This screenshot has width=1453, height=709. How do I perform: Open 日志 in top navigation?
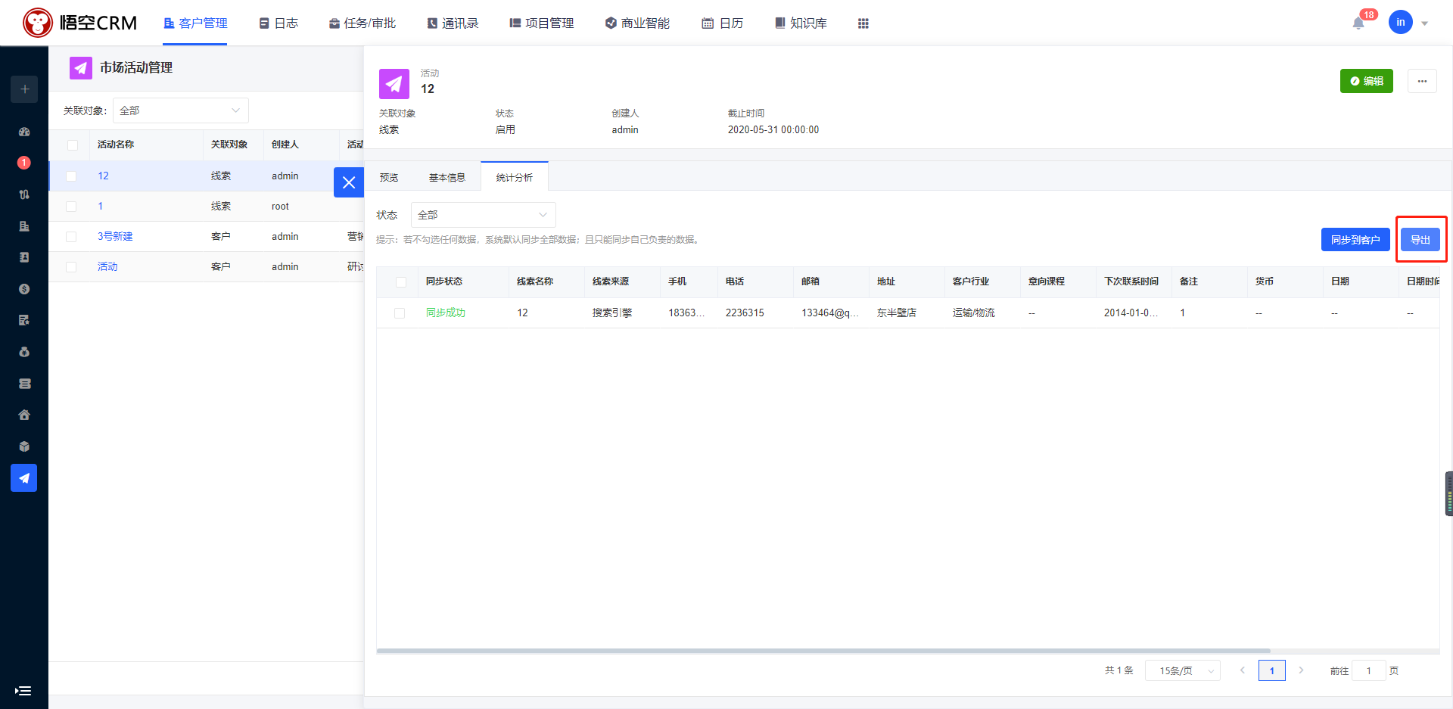pyautogui.click(x=278, y=23)
